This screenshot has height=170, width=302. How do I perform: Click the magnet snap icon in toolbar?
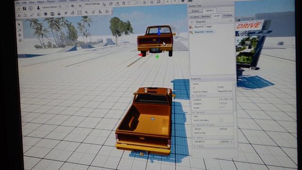[124, 3]
